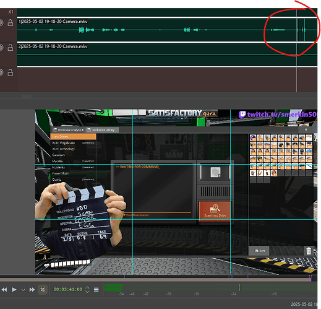Lock the track holding clip 2 Camera.mkv
Image resolution: width=321 pixels, height=309 pixels.
(x=11, y=48)
